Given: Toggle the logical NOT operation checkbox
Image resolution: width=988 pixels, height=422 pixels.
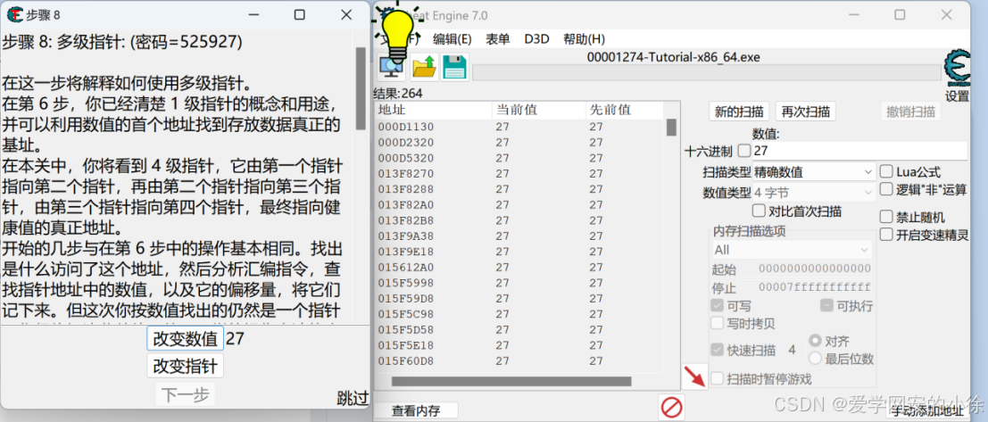Looking at the screenshot, I should [886, 189].
